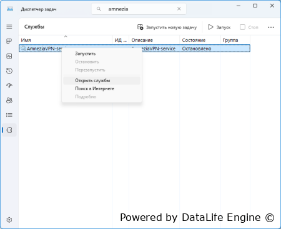Click the Запуск toolbar button
Viewport: 281px width, 229px height.
[x=219, y=27]
